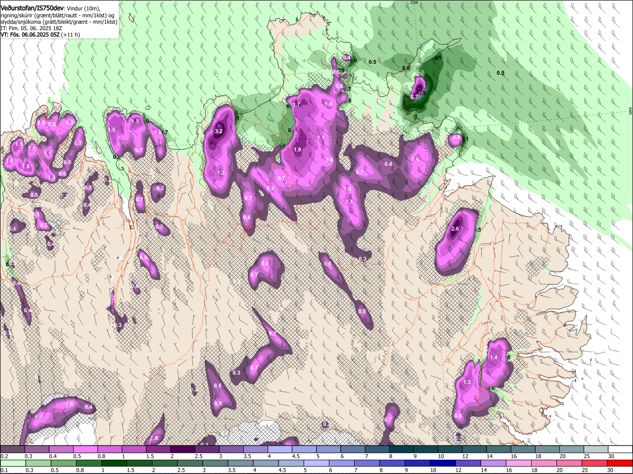
Task: Select the dark teal 8–9 swatch in top legend
Action: click(x=401, y=449)
